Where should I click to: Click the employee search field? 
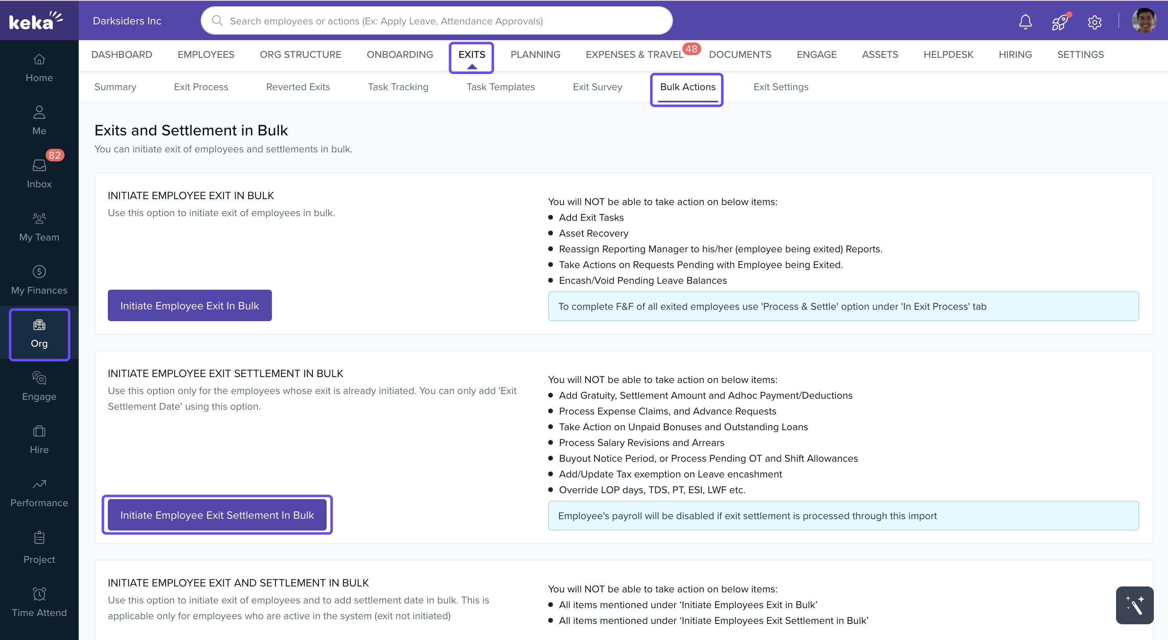click(x=436, y=21)
